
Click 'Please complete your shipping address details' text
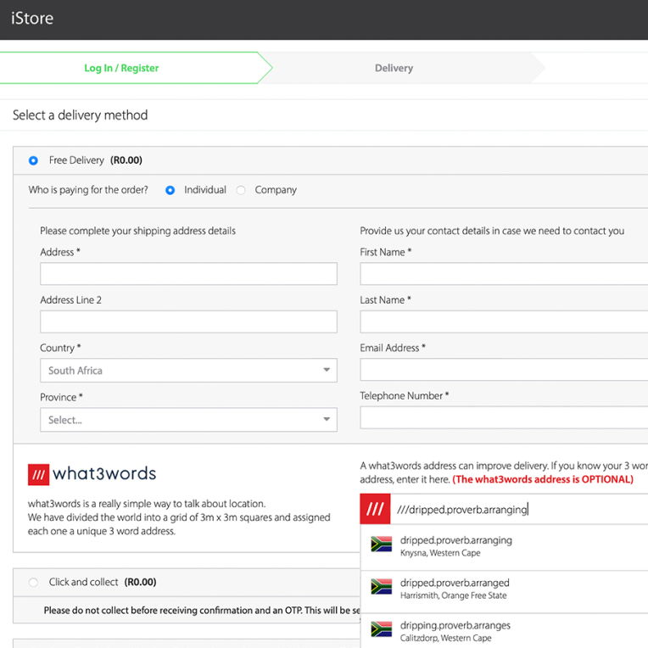[137, 231]
